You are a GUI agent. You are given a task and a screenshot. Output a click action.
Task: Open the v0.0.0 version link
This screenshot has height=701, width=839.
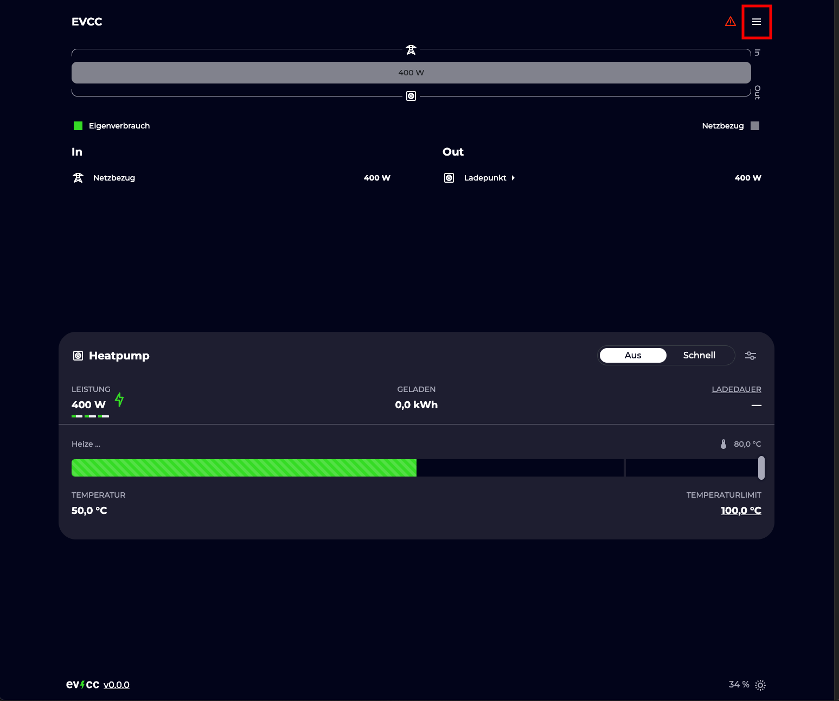point(117,685)
